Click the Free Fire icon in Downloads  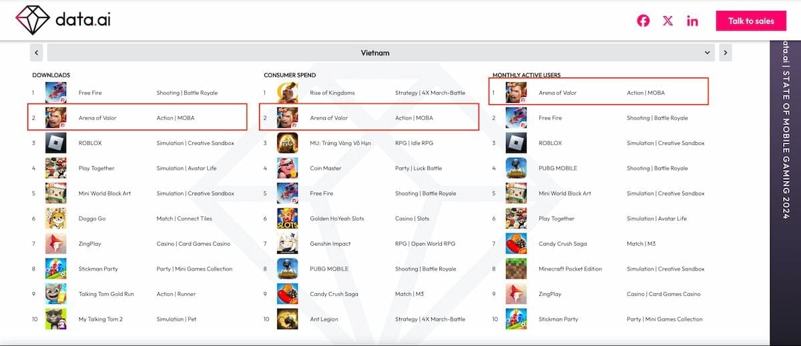(56, 92)
